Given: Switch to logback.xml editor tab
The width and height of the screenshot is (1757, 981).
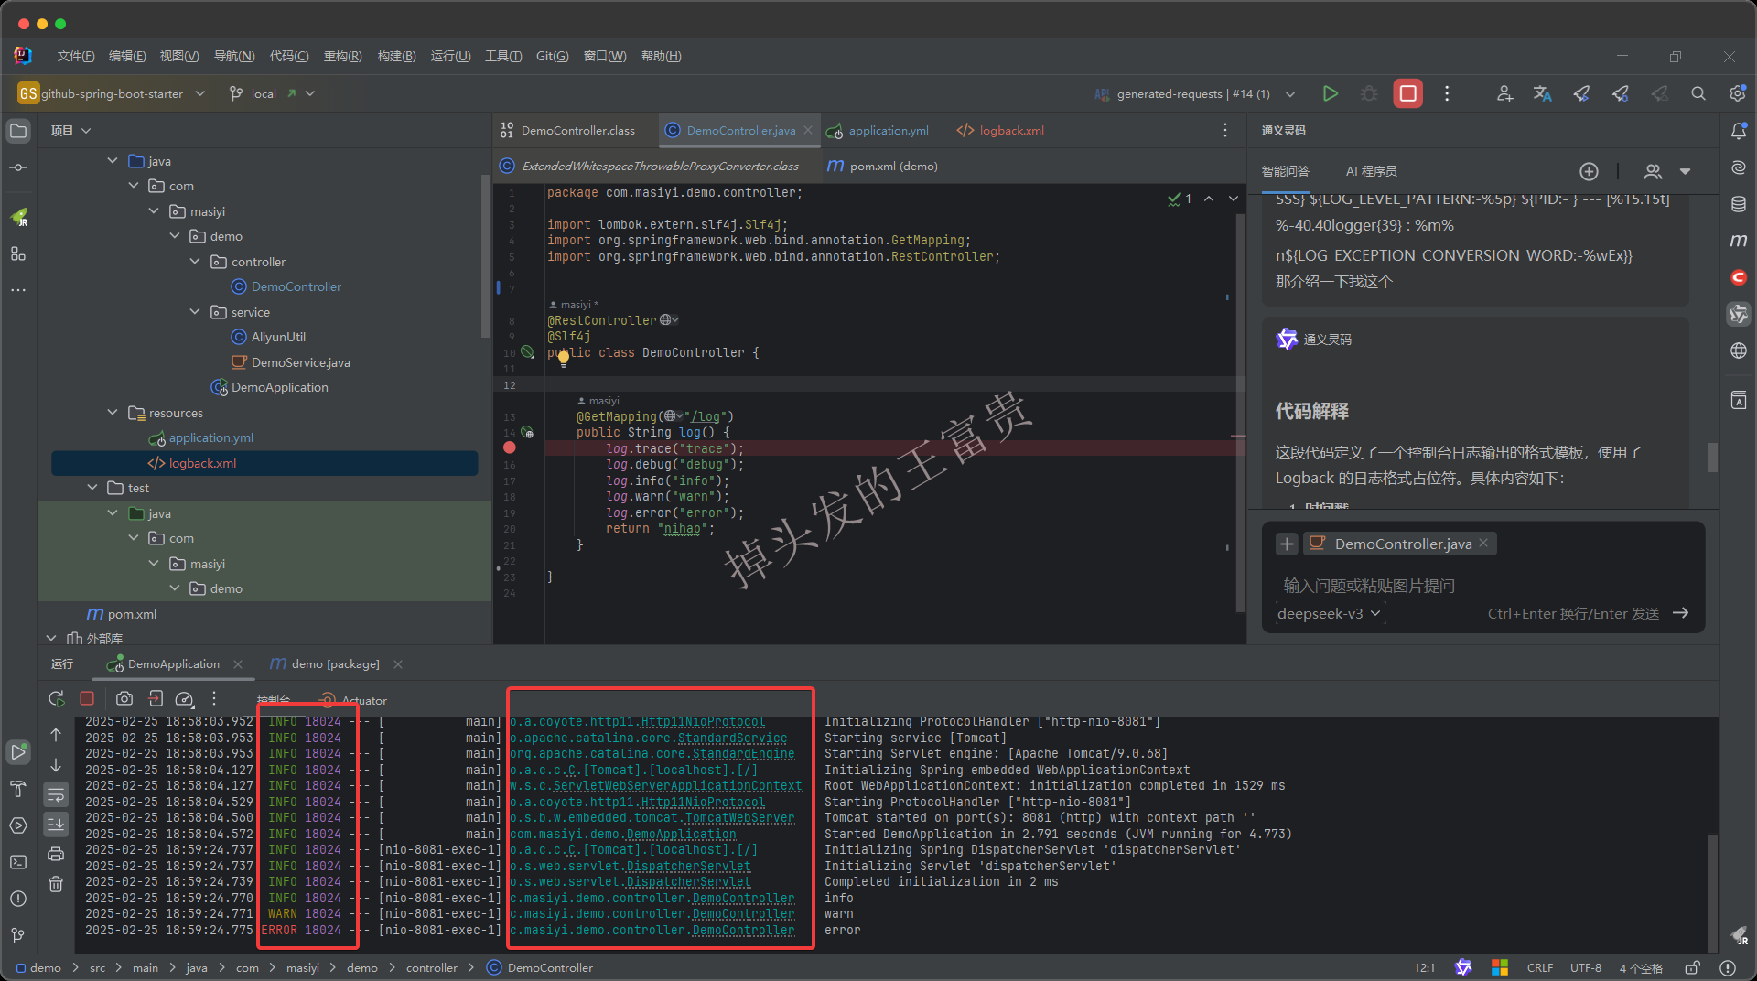Looking at the screenshot, I should 1001,131.
